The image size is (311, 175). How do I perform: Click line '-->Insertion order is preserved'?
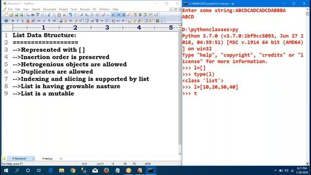(x=61, y=57)
